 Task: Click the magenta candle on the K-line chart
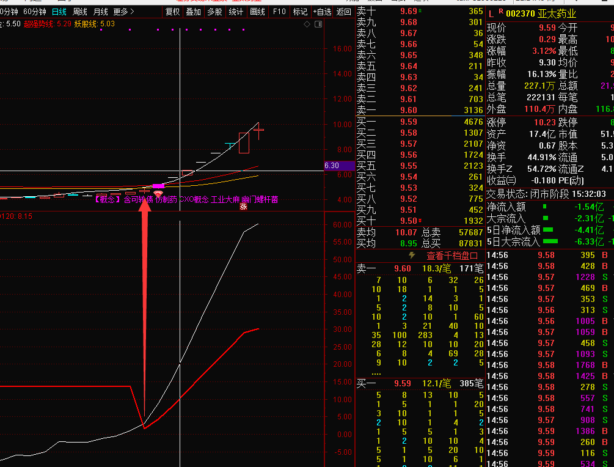[158, 186]
